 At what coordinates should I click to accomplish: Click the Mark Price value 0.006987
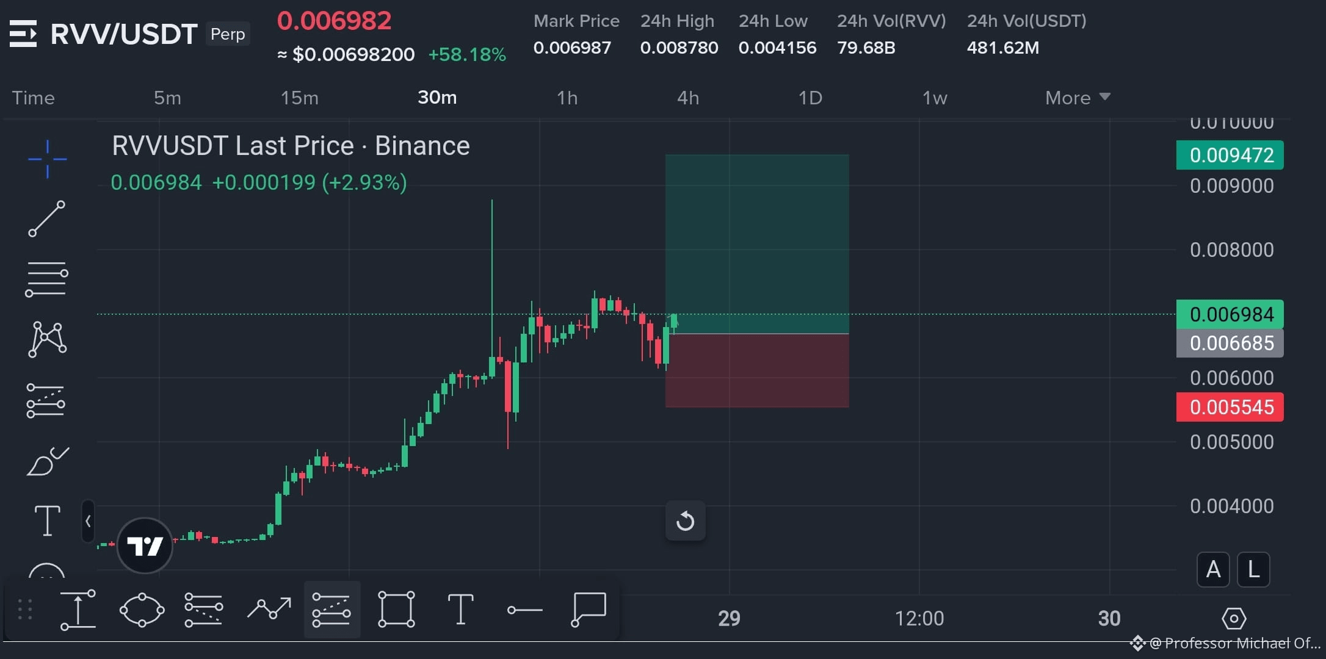572,48
